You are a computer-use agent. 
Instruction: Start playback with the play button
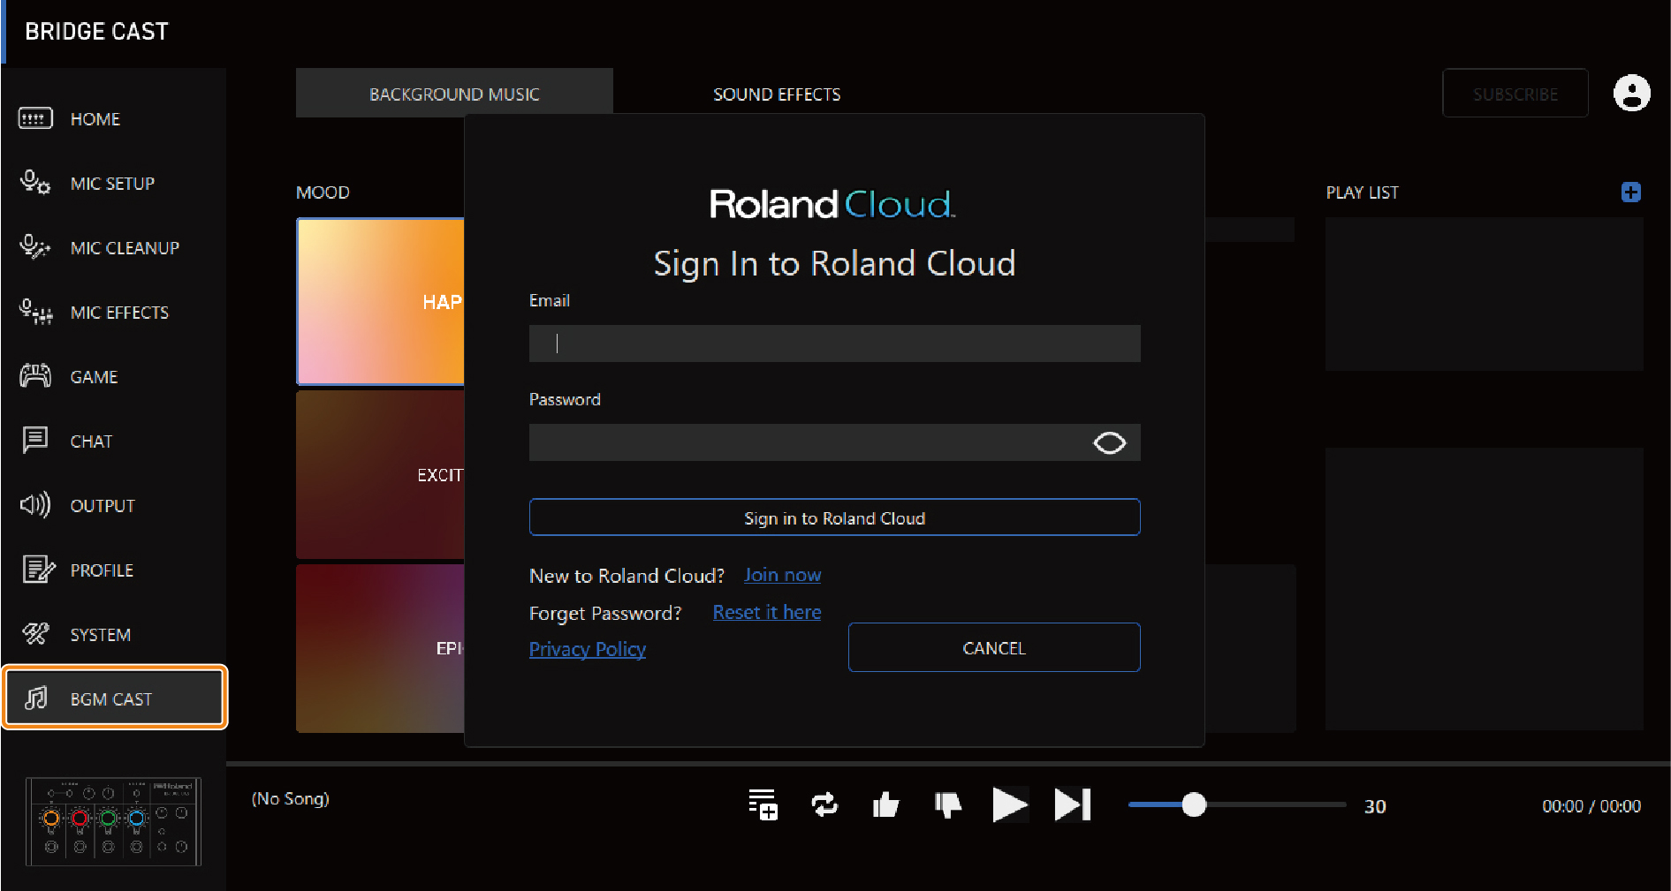1009,804
